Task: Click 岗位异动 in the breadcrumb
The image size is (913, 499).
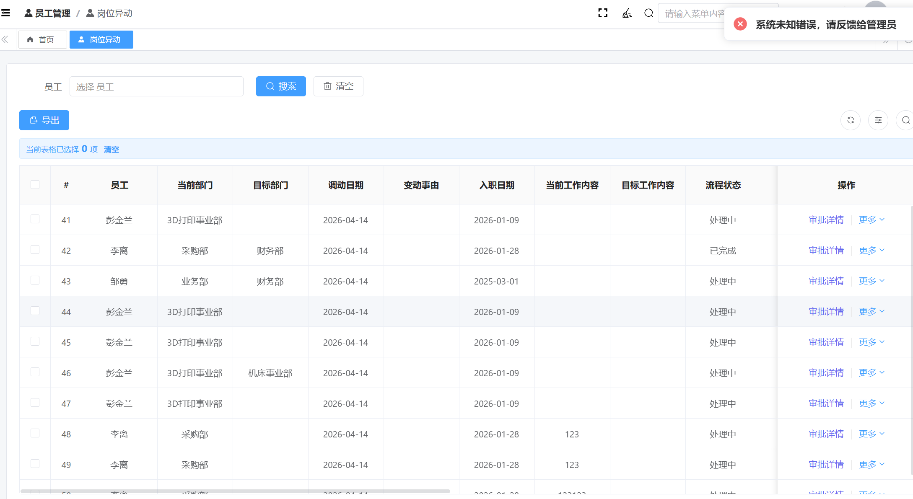Action: tap(109, 13)
